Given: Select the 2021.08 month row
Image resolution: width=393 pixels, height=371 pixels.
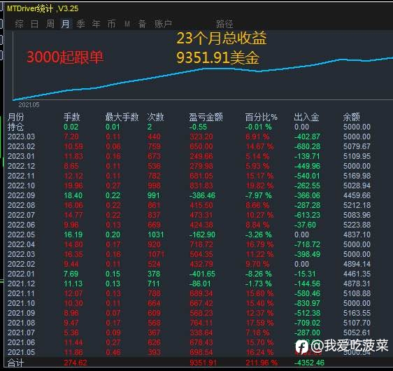Looking at the screenshot, I should pos(190,323).
